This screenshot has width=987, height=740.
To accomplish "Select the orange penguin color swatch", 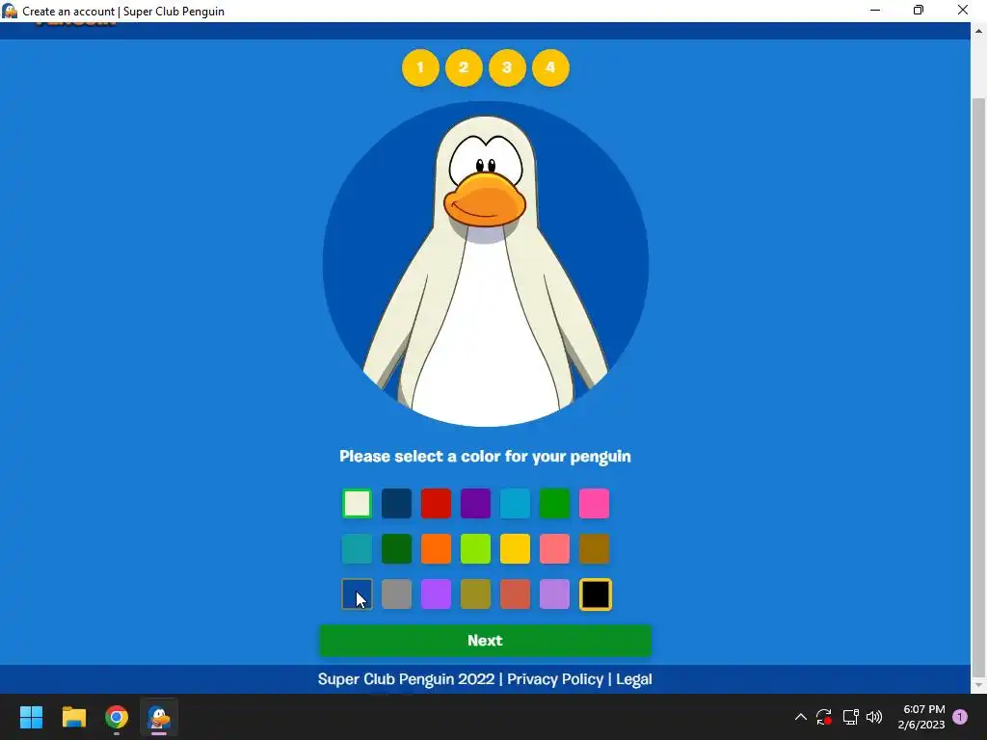I will coord(437,548).
